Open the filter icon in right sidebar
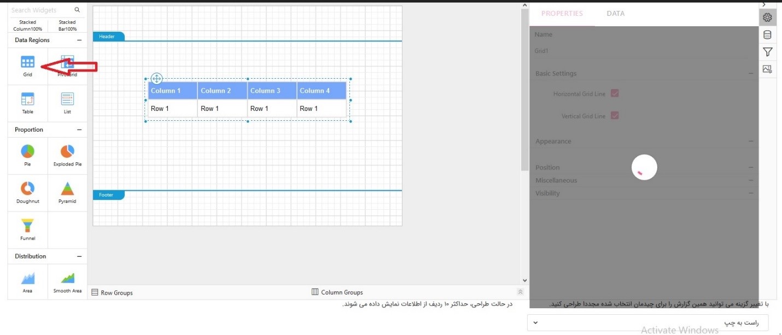Screen dimensions: 782x335 click(x=767, y=52)
